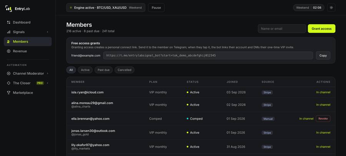The height and width of the screenshot is (156, 346).
Task: Click the JOINED column header
Action: tap(232, 82)
